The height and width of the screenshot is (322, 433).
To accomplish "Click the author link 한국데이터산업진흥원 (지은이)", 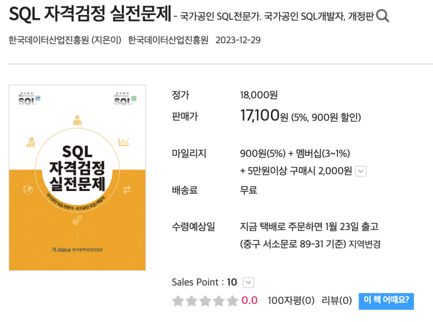I will click(65, 40).
